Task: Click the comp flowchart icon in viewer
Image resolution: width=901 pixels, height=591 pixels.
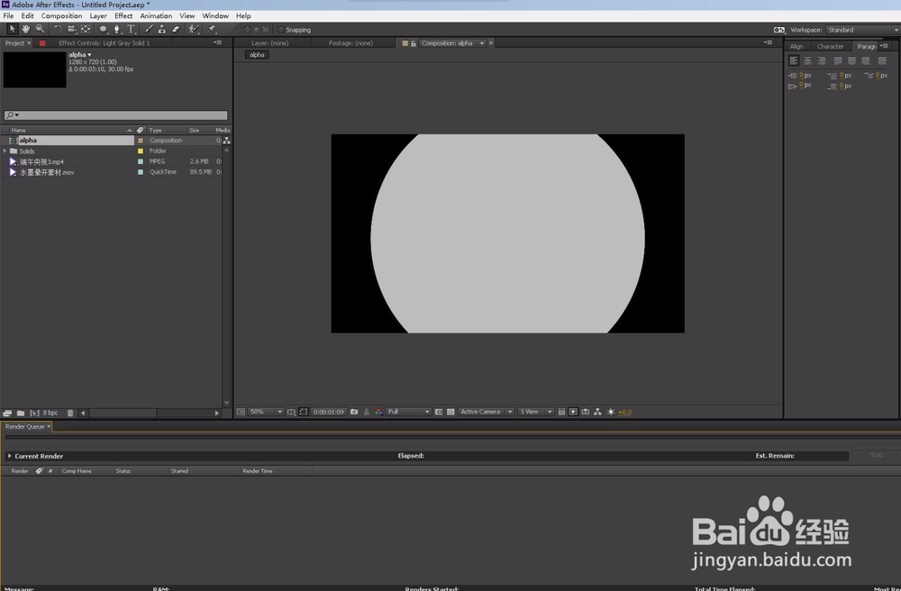Action: 597,412
